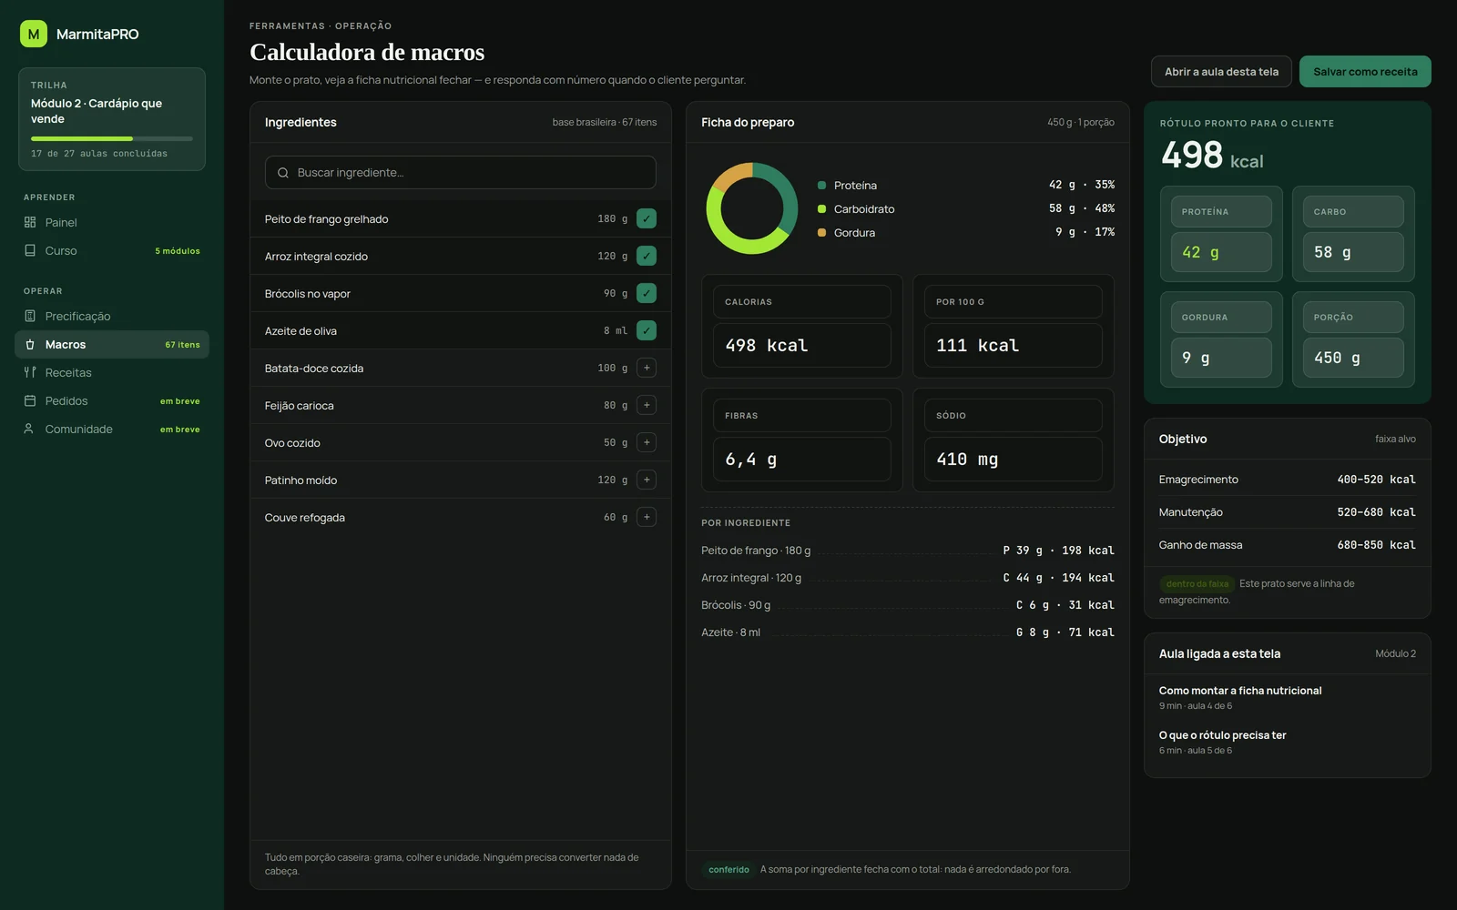Click the Curso book icon
The height and width of the screenshot is (910, 1457).
[x=30, y=250]
